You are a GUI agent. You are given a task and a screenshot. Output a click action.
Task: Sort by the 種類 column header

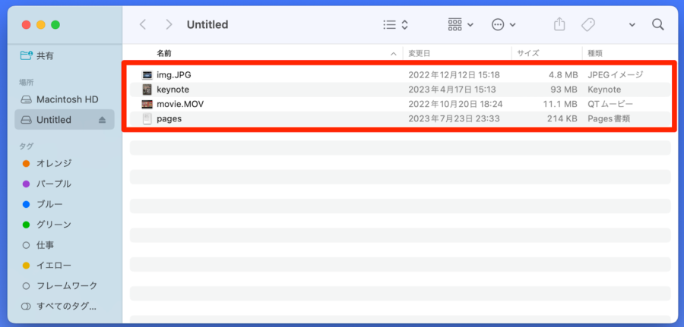coord(595,54)
